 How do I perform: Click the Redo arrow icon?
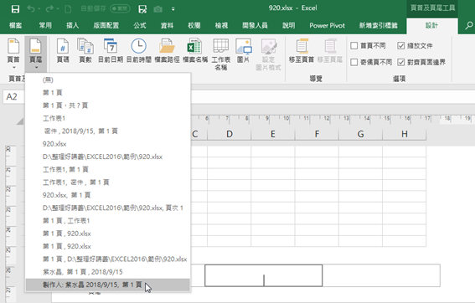pos(49,8)
